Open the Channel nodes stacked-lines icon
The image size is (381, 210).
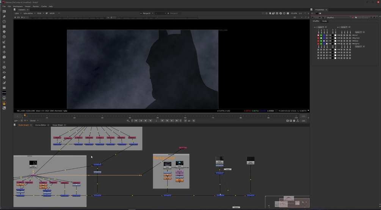coord(4,27)
